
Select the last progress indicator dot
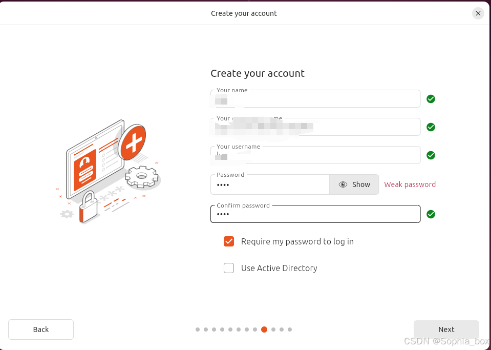(x=290, y=330)
